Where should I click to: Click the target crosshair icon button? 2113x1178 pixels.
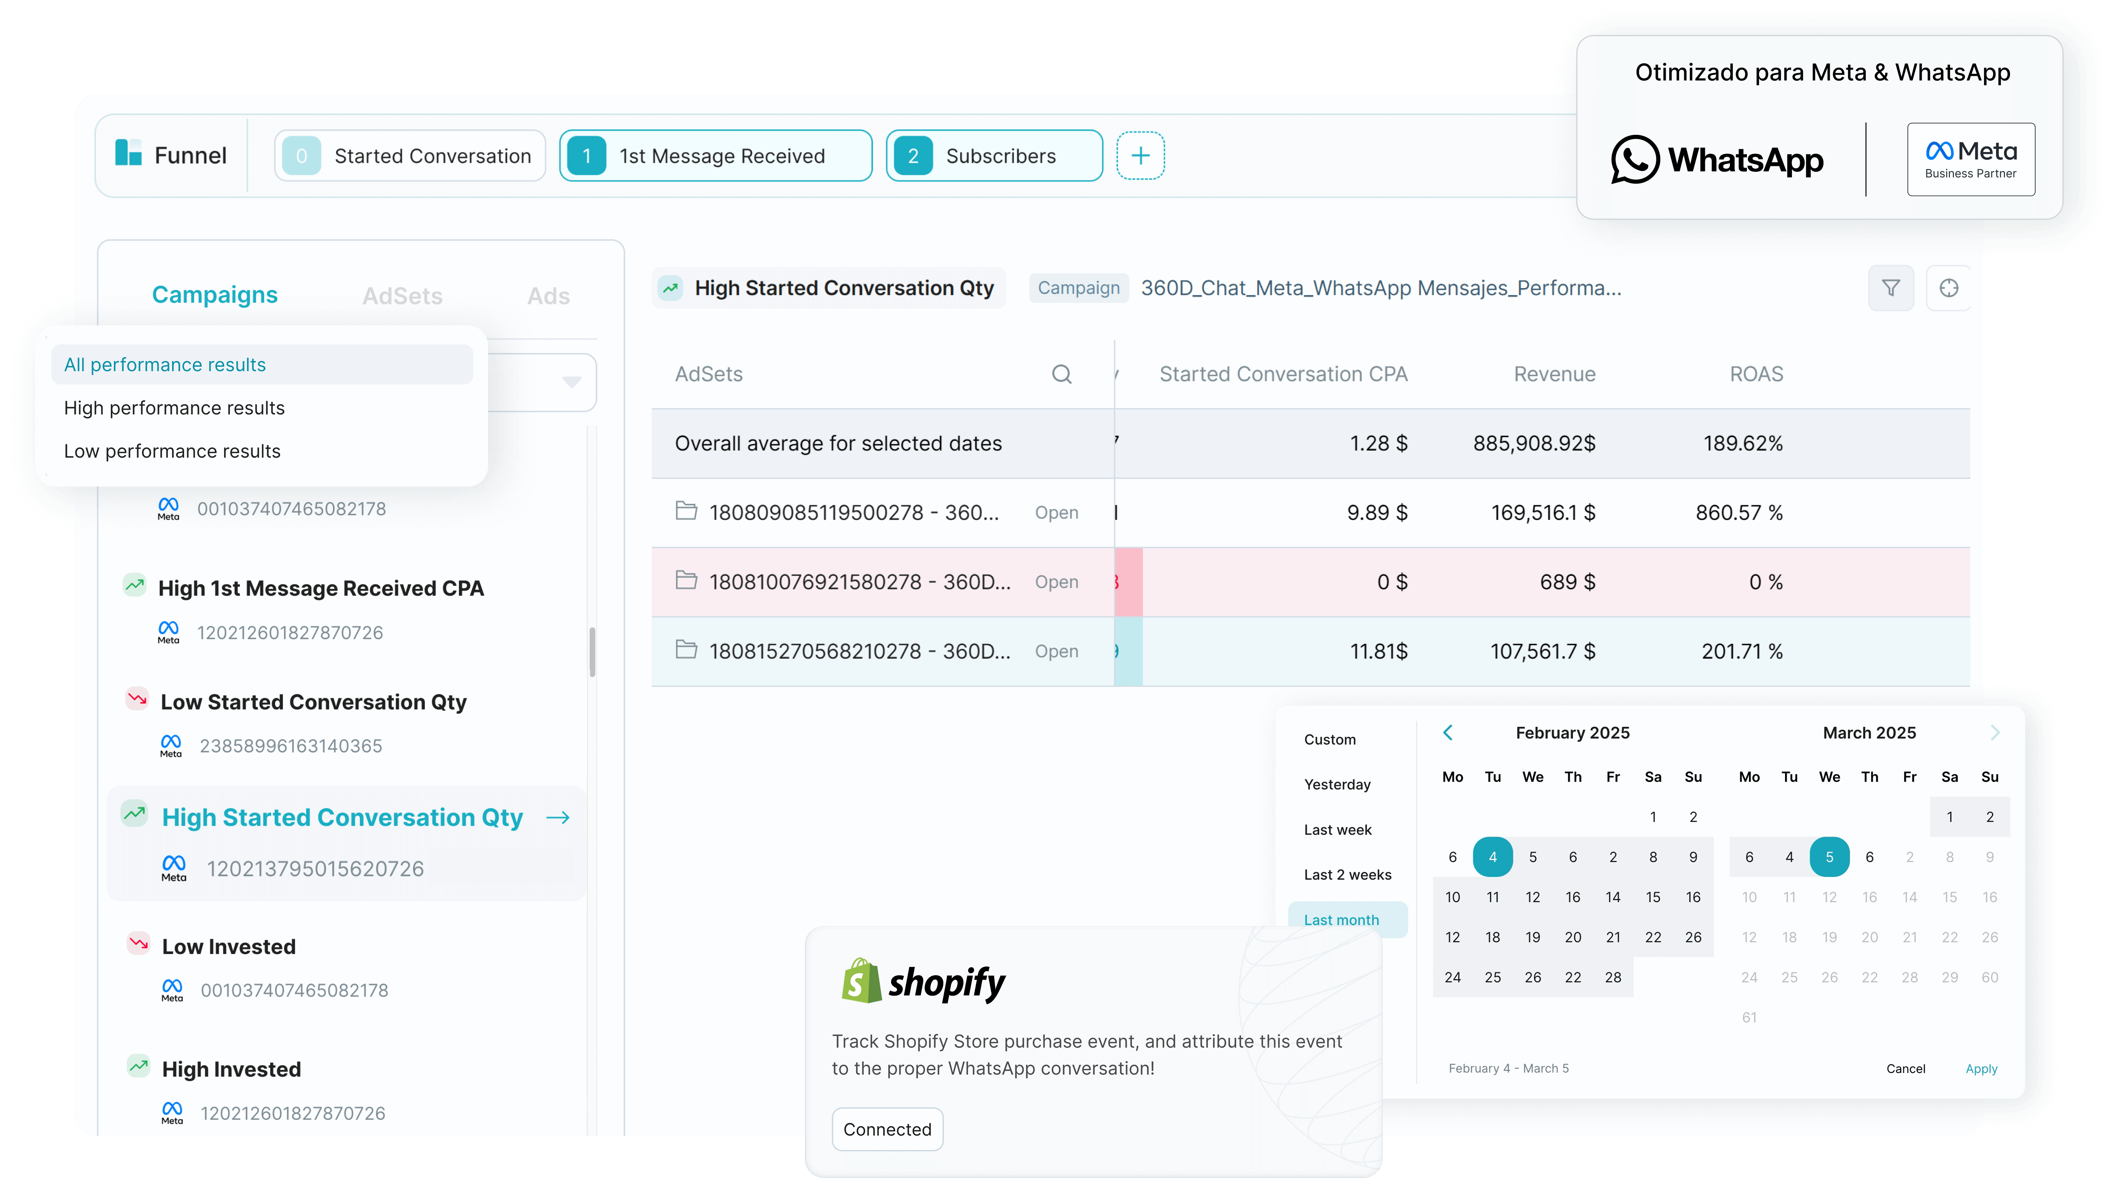pyautogui.click(x=1948, y=288)
